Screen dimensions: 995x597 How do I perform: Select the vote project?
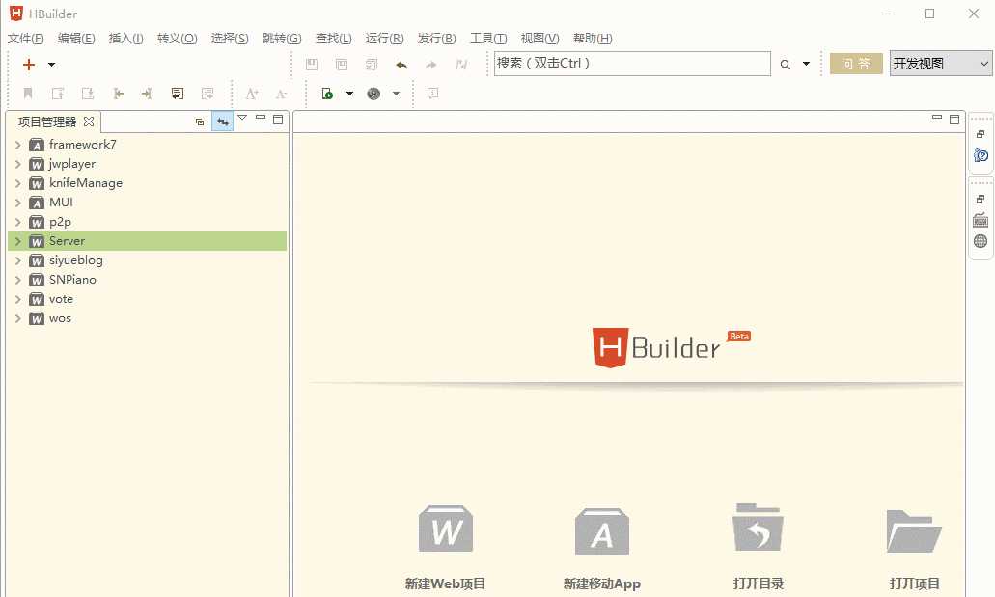[61, 299]
